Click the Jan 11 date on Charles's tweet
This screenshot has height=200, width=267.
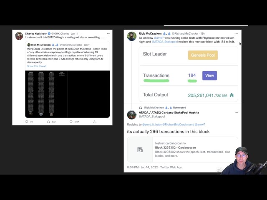pos(74,33)
